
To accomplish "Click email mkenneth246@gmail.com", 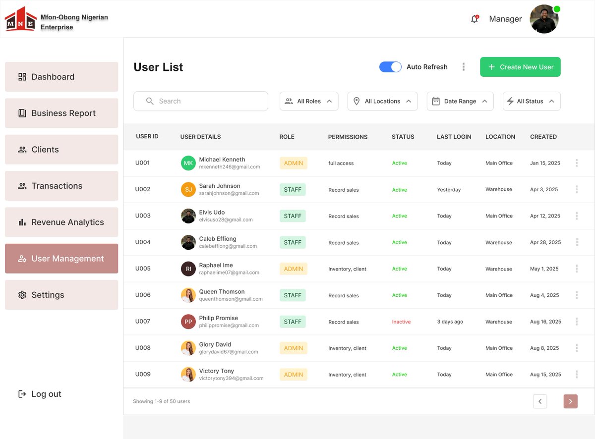I will coord(230,167).
